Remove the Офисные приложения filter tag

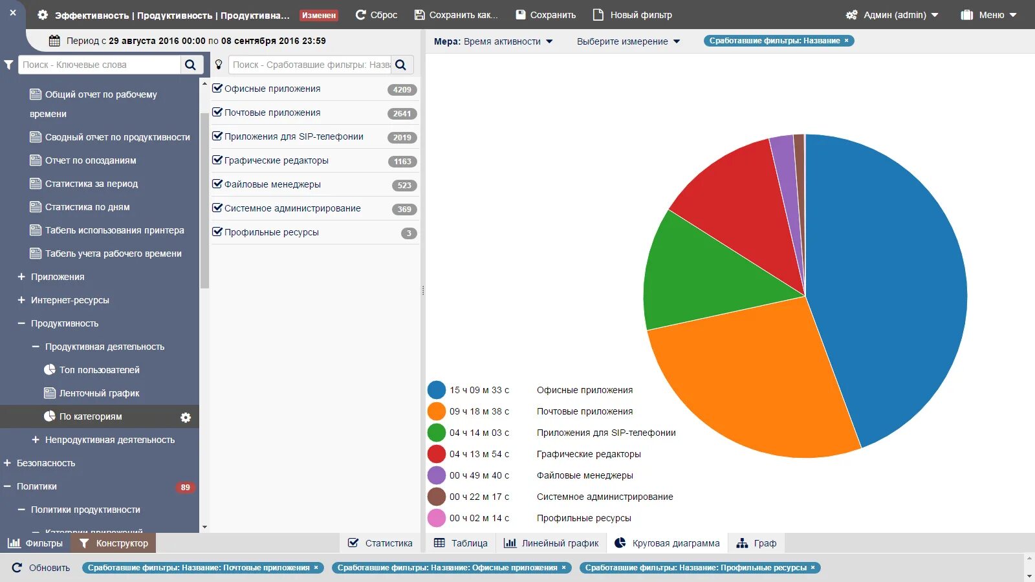[x=563, y=568]
